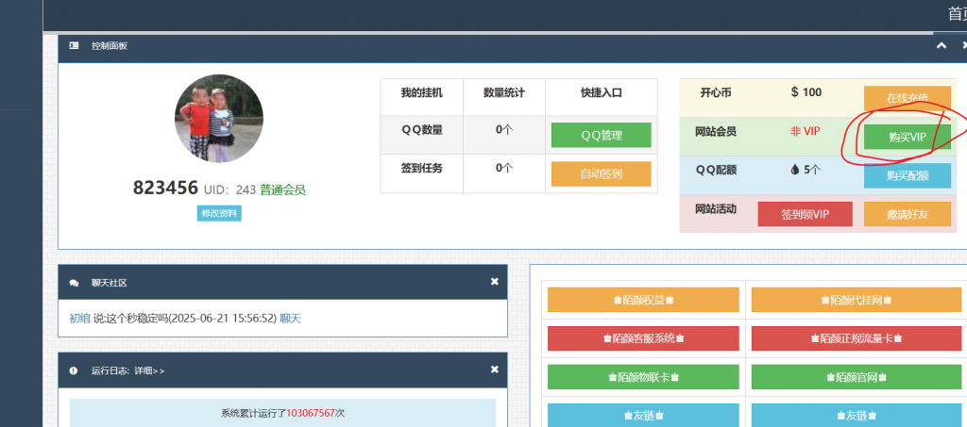Click the user avatar photo
967x427 pixels.
218,119
